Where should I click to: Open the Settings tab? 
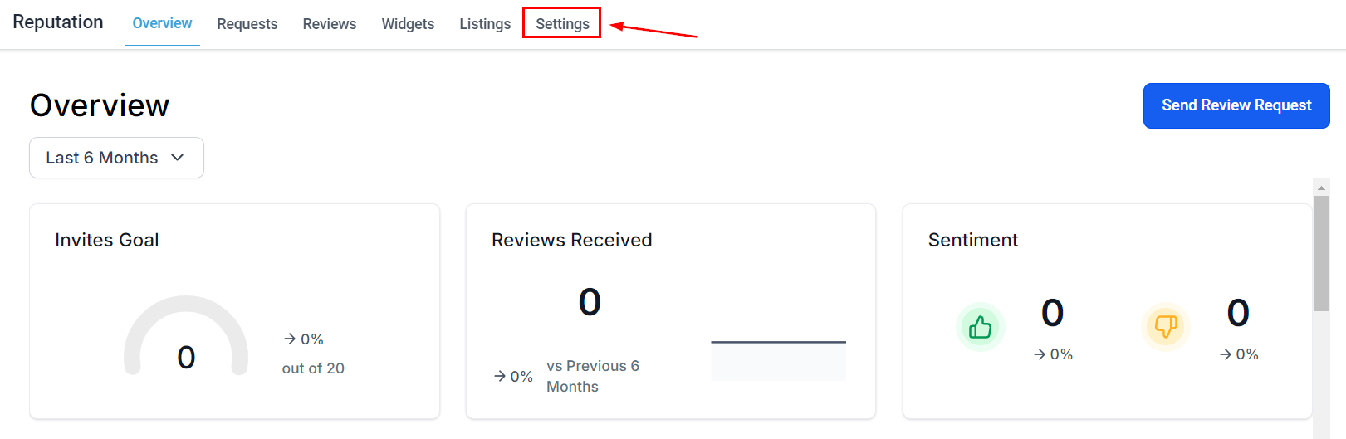[x=562, y=24]
